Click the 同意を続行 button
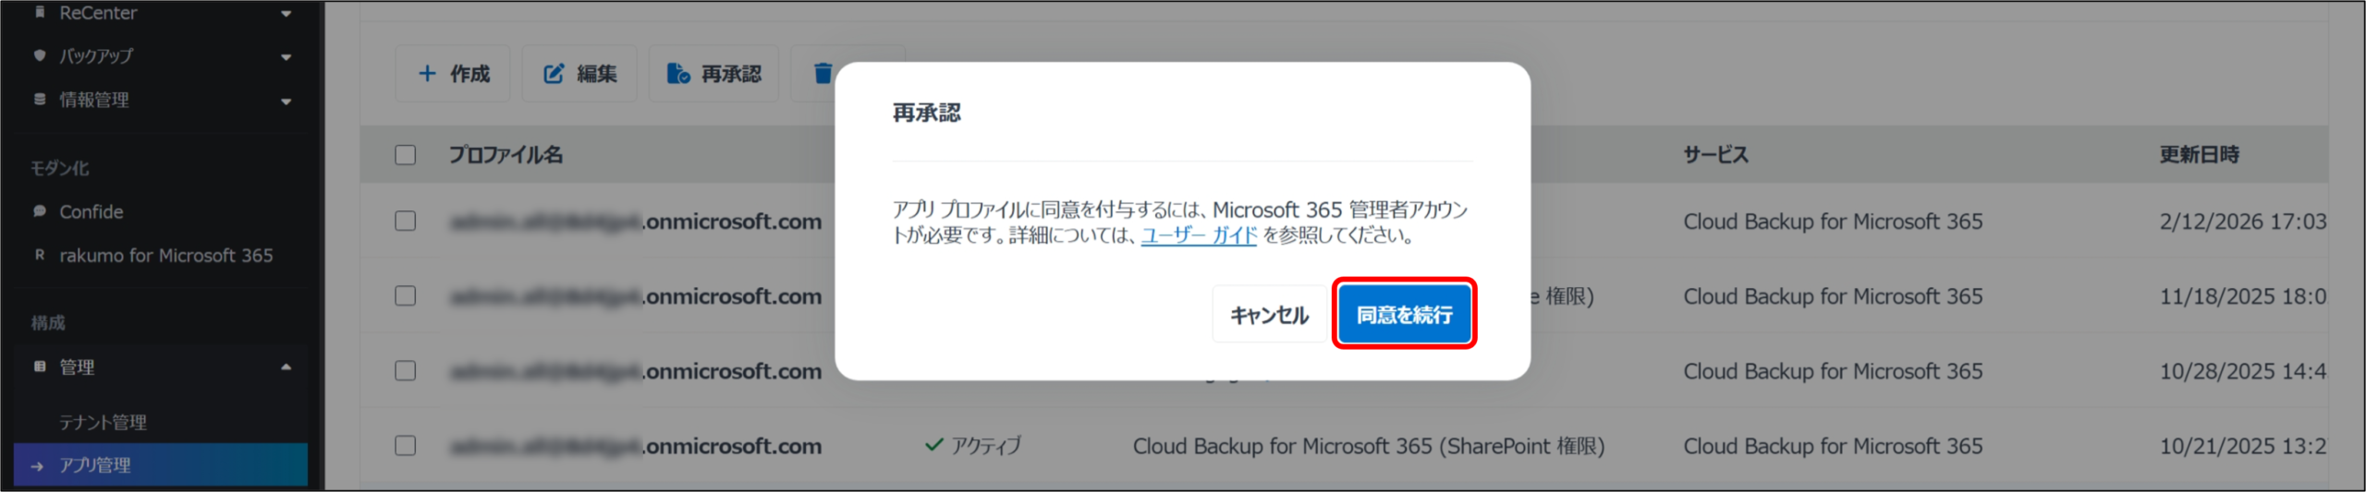The height and width of the screenshot is (492, 2366). 1404,315
